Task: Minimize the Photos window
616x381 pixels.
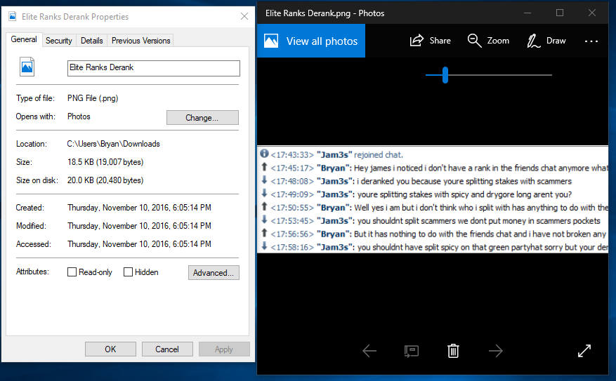Action: pos(527,13)
